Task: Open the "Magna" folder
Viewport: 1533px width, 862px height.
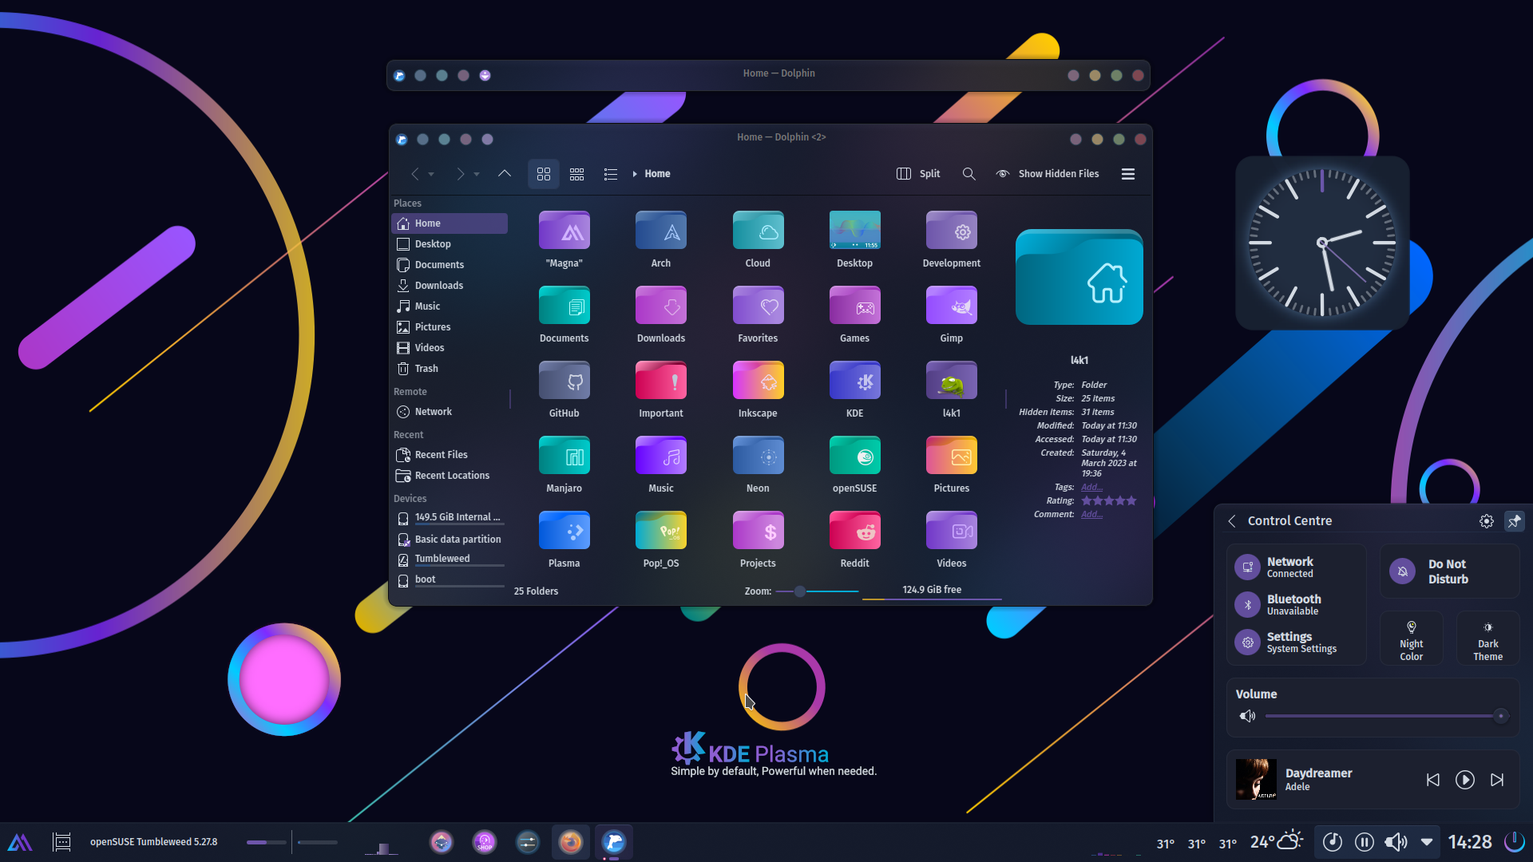Action: 564,231
